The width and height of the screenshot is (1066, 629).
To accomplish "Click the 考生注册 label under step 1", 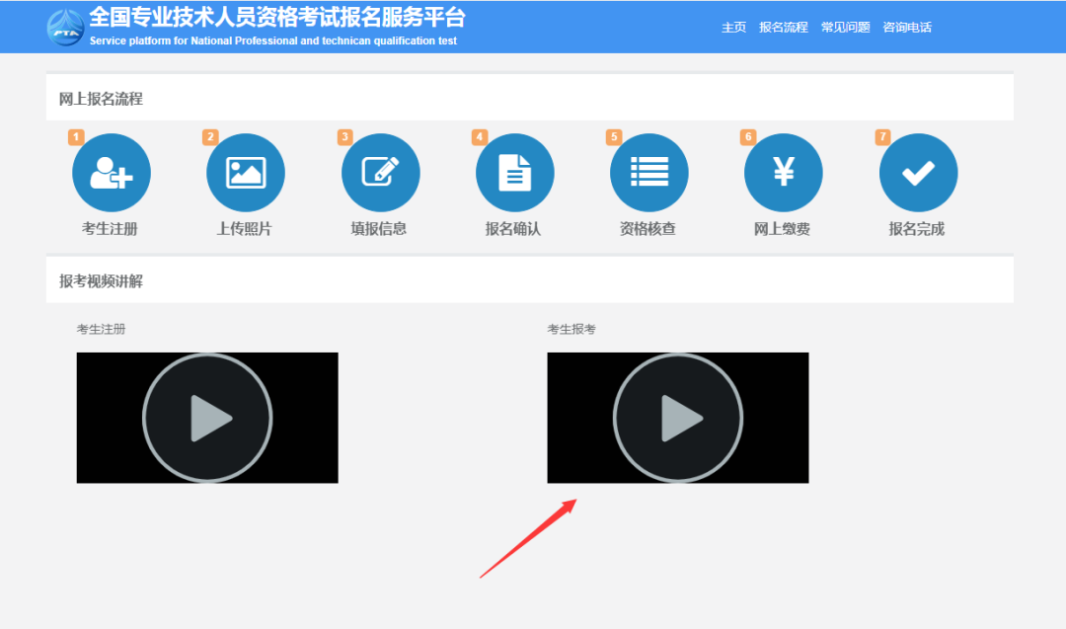I will point(111,229).
